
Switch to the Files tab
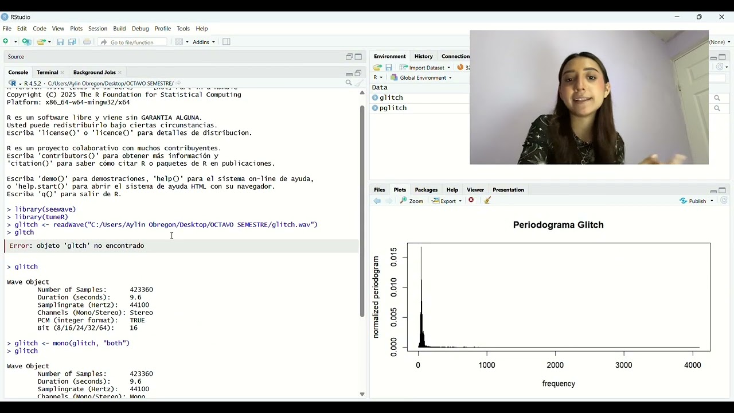[x=380, y=190]
